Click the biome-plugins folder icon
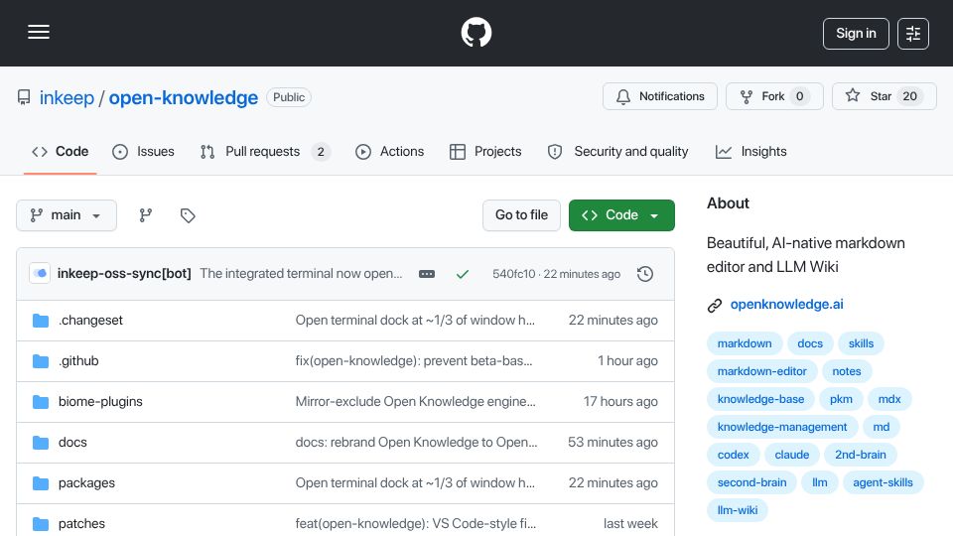The image size is (953, 536). (41, 402)
